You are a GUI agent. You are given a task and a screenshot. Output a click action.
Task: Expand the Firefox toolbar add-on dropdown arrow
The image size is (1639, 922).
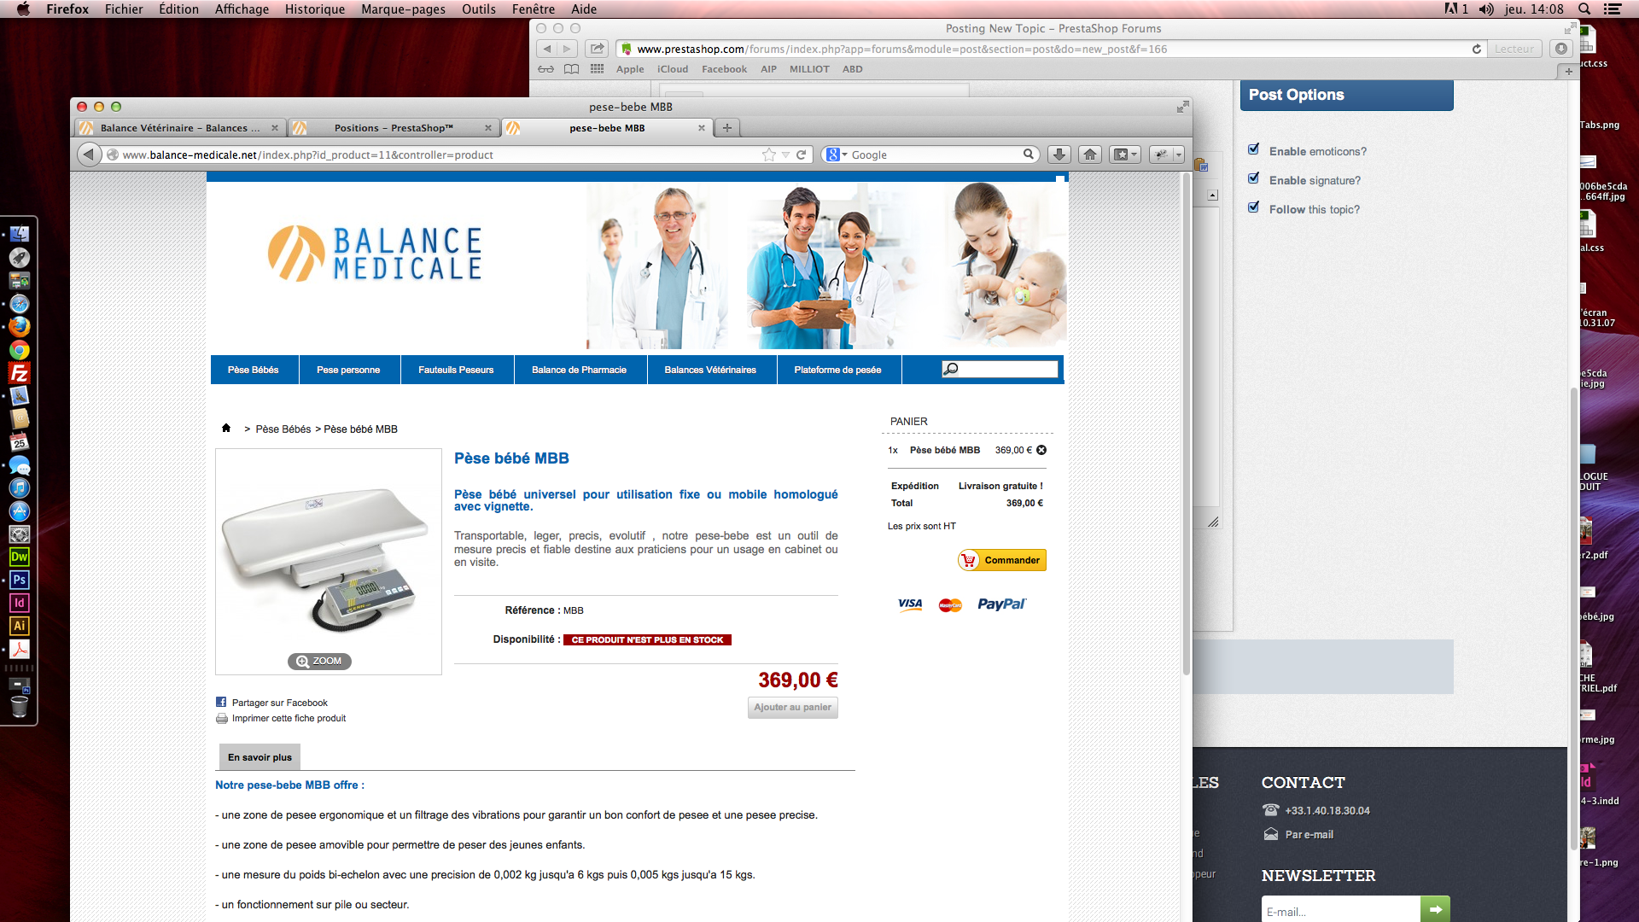1179,155
